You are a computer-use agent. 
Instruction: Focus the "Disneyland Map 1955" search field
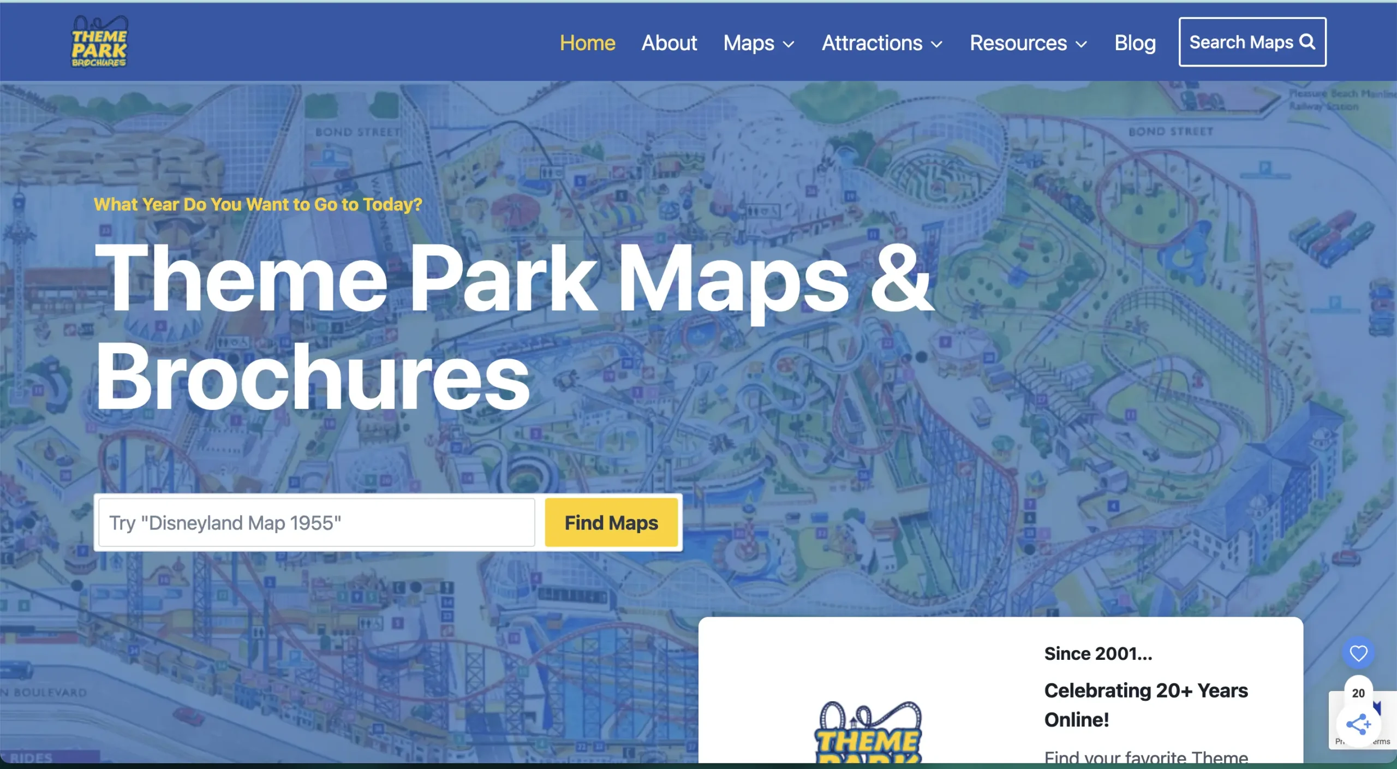pyautogui.click(x=317, y=522)
